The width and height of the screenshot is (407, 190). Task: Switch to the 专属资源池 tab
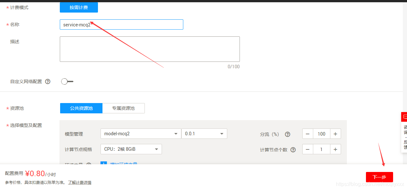(123, 108)
